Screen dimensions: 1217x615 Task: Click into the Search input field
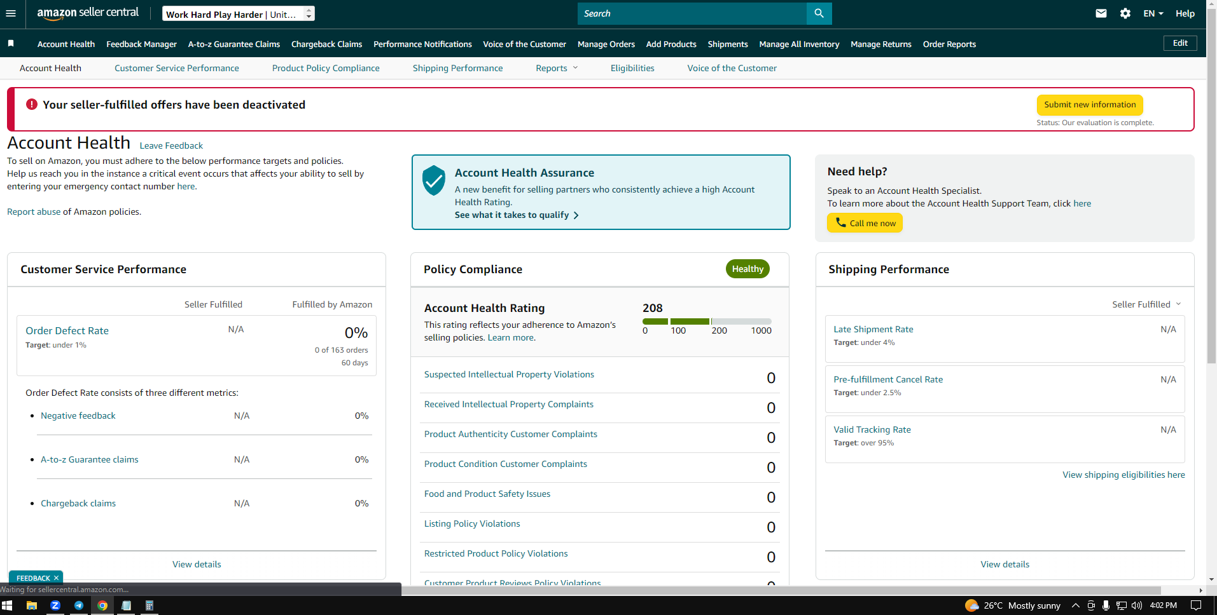pyautogui.click(x=692, y=13)
